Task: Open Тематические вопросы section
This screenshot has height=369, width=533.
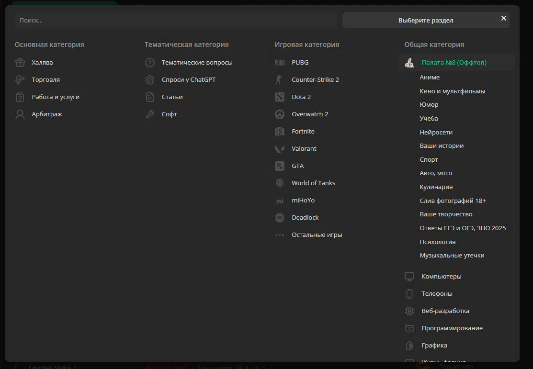Action: (197, 63)
